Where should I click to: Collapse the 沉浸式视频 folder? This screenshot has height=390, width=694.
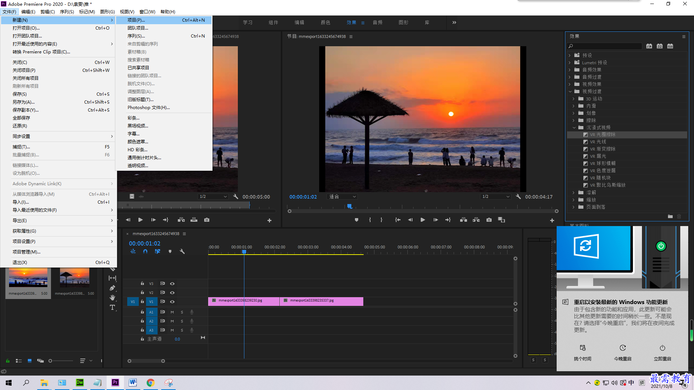pos(574,128)
